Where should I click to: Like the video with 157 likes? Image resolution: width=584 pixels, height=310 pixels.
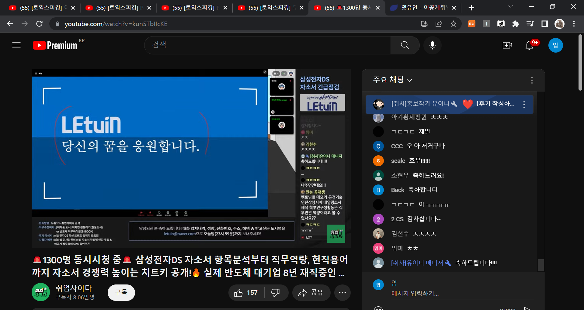(246, 293)
